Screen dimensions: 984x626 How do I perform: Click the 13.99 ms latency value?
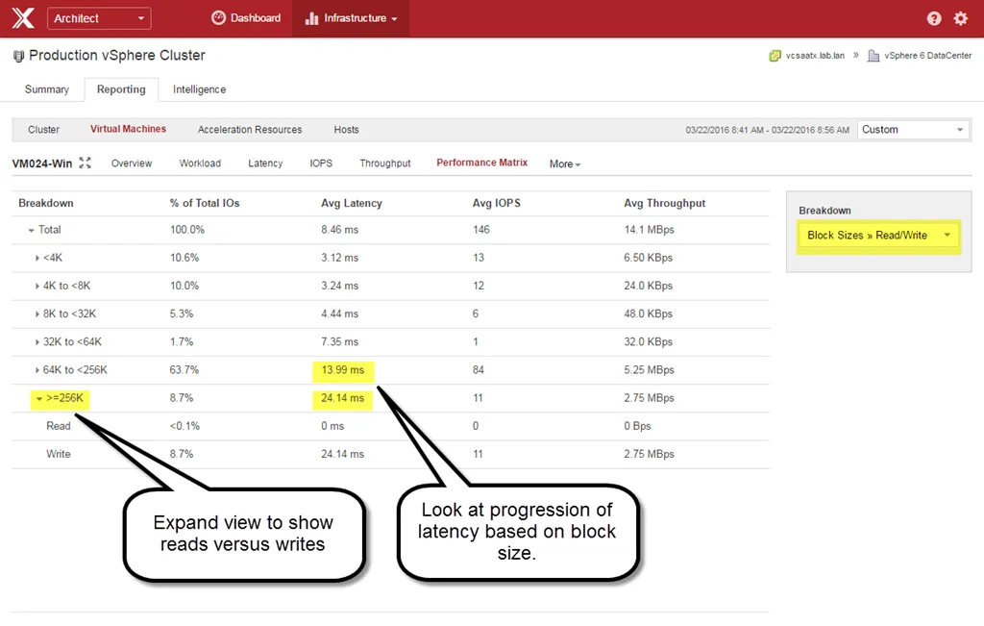point(343,370)
